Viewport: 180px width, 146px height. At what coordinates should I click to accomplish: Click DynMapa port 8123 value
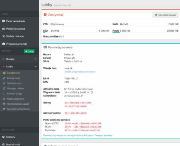[x=67, y=130]
